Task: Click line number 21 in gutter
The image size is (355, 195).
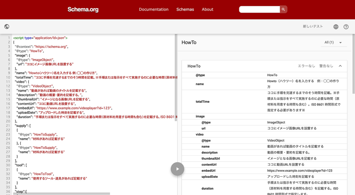Action: pyautogui.click(x=8, y=126)
